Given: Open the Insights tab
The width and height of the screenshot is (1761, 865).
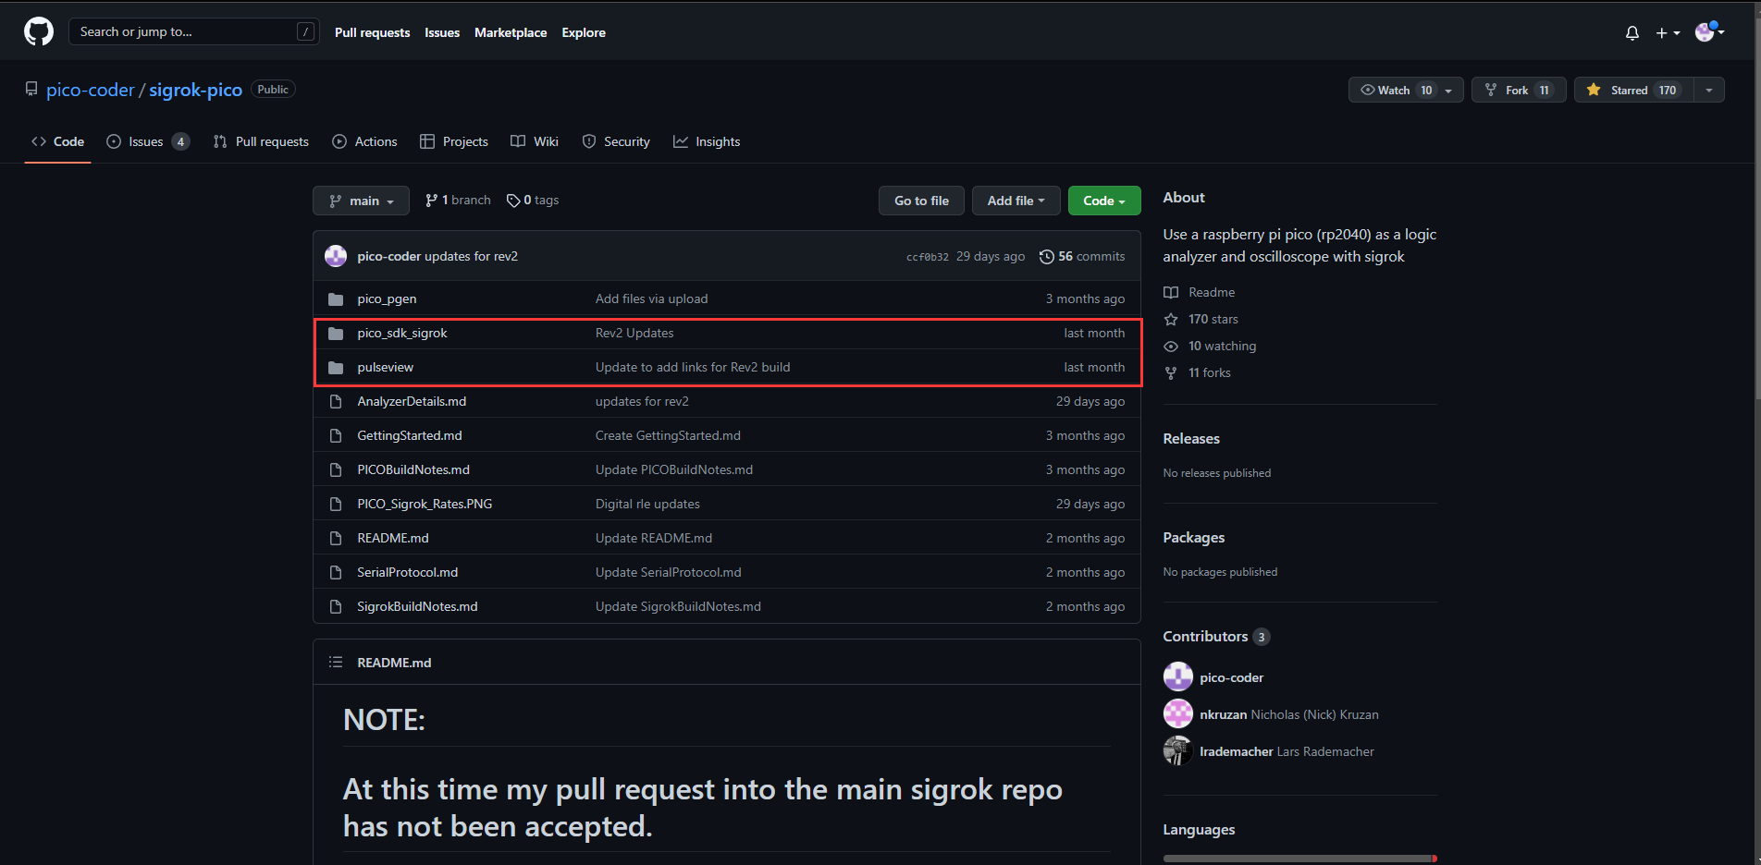Looking at the screenshot, I should click(707, 141).
